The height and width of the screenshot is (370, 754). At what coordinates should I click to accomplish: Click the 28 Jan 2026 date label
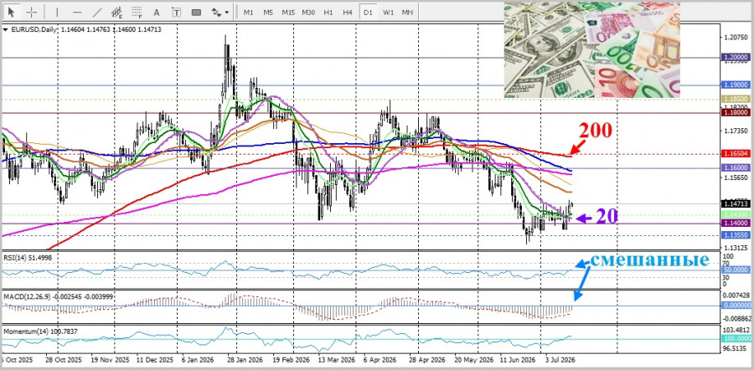tap(244, 360)
